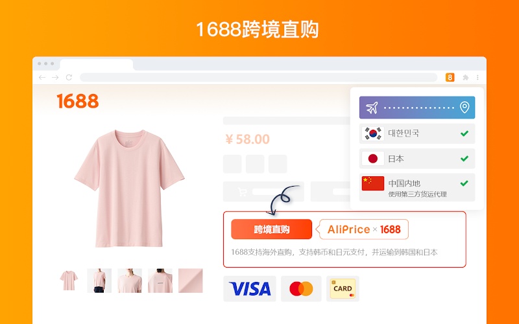
Task: Toggle the 中国内地 checkmark
Action: (x=465, y=183)
